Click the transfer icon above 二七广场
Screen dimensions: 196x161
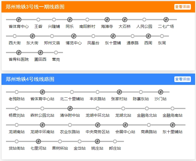click(166, 20)
